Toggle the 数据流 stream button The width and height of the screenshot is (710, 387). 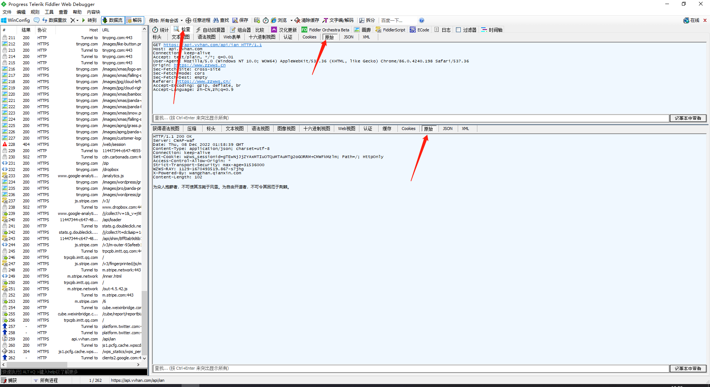(112, 20)
